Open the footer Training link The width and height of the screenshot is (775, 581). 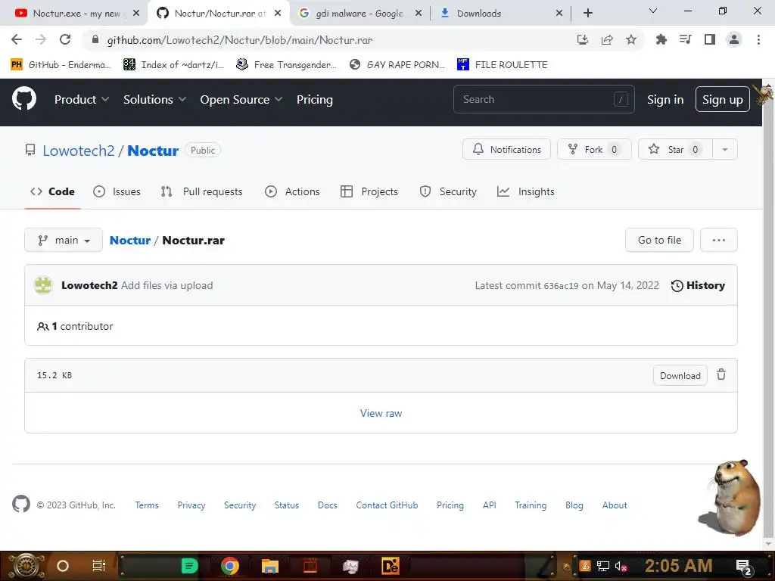(x=531, y=505)
